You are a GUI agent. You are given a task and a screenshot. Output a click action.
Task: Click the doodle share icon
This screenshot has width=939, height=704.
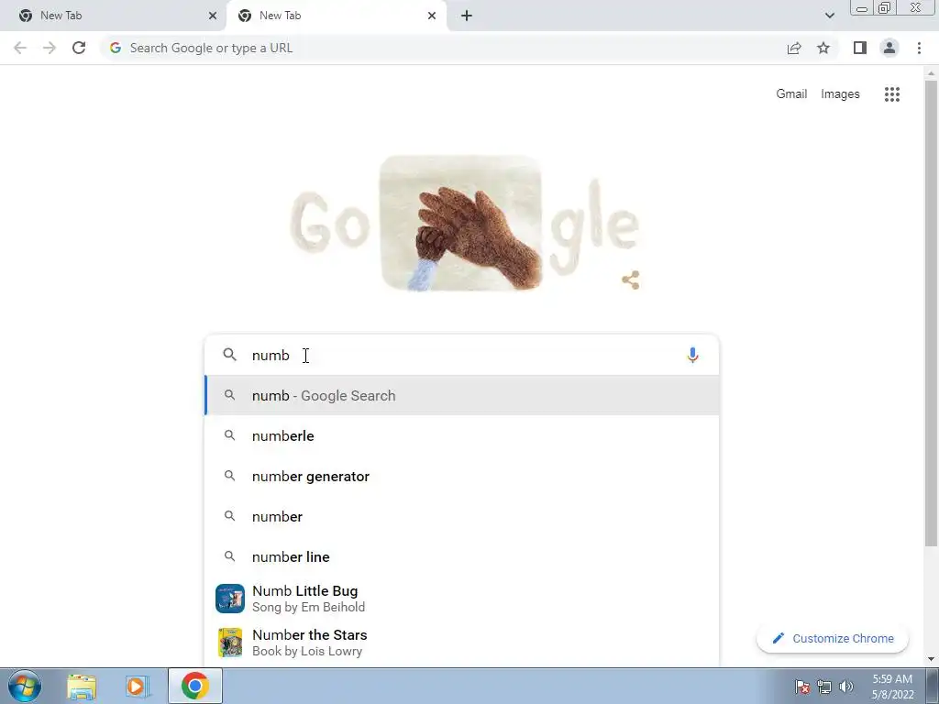click(x=630, y=280)
